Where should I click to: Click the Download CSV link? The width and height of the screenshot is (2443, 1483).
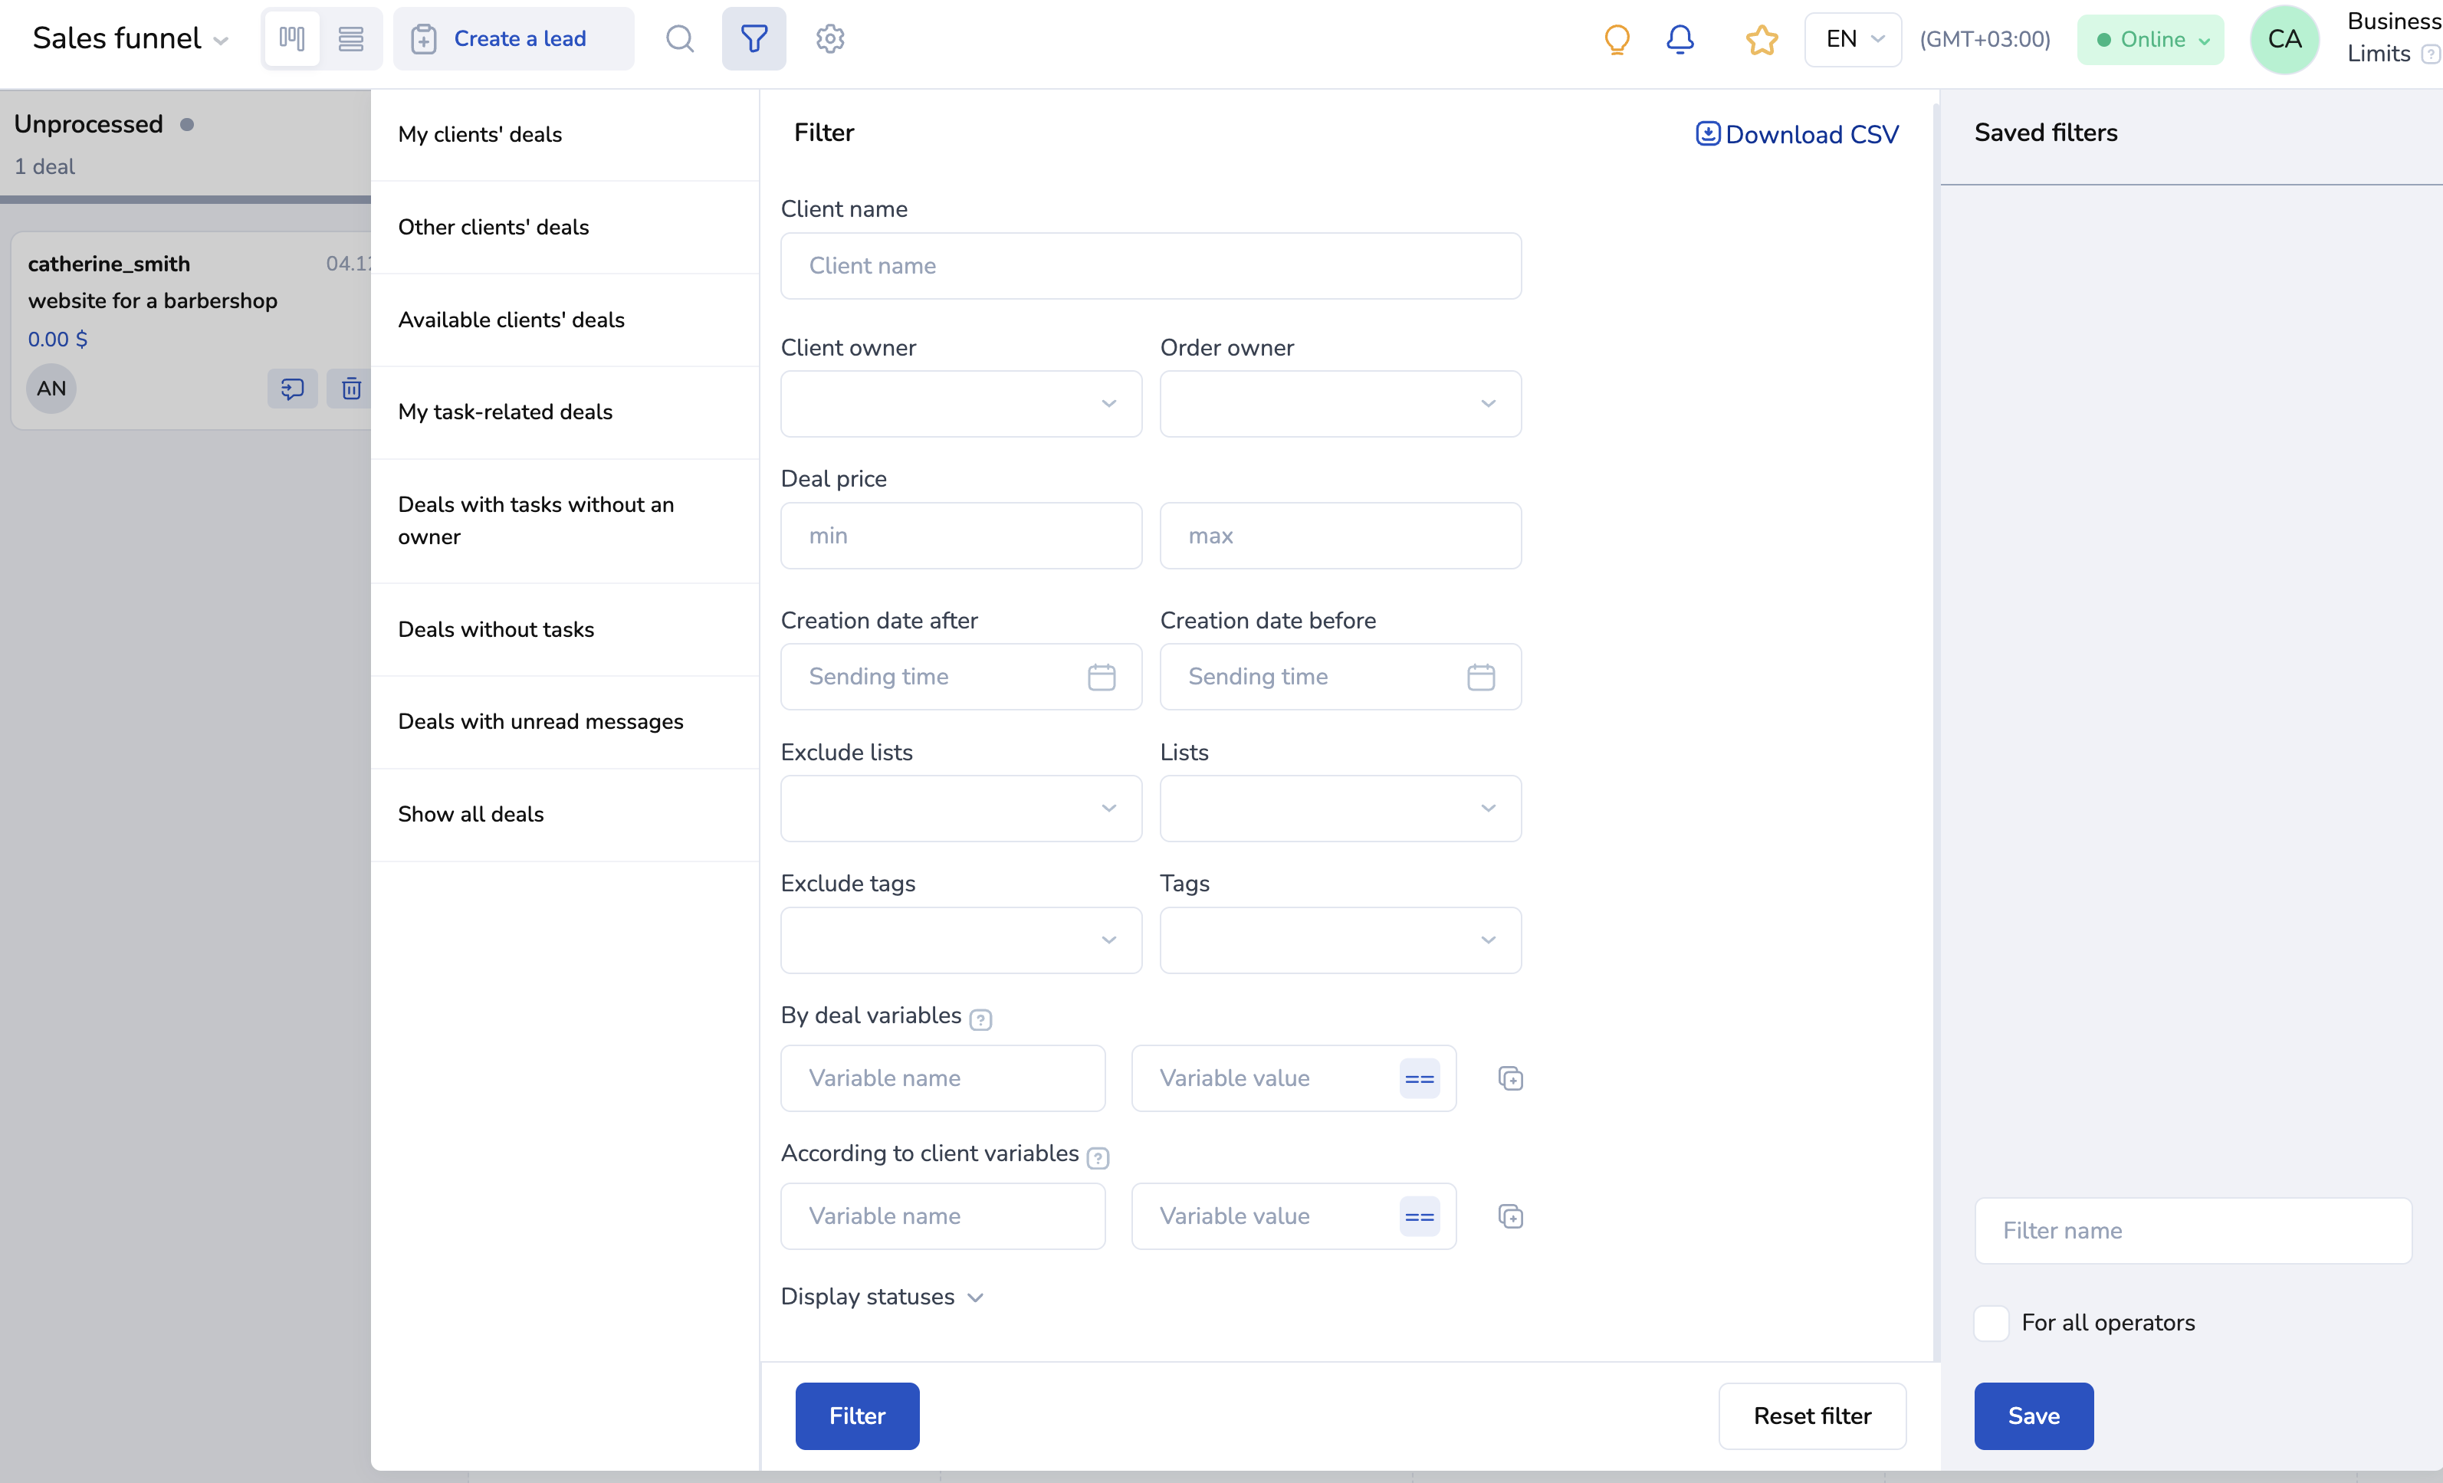(1797, 135)
